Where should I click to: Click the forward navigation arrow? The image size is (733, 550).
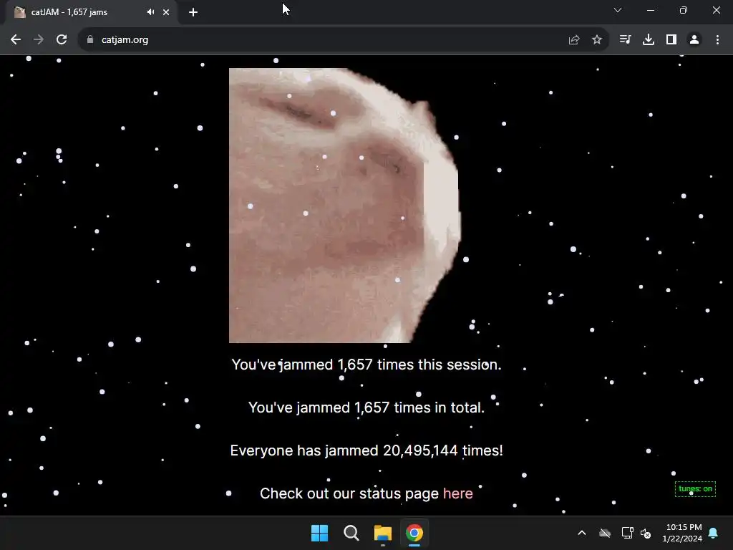coord(39,40)
